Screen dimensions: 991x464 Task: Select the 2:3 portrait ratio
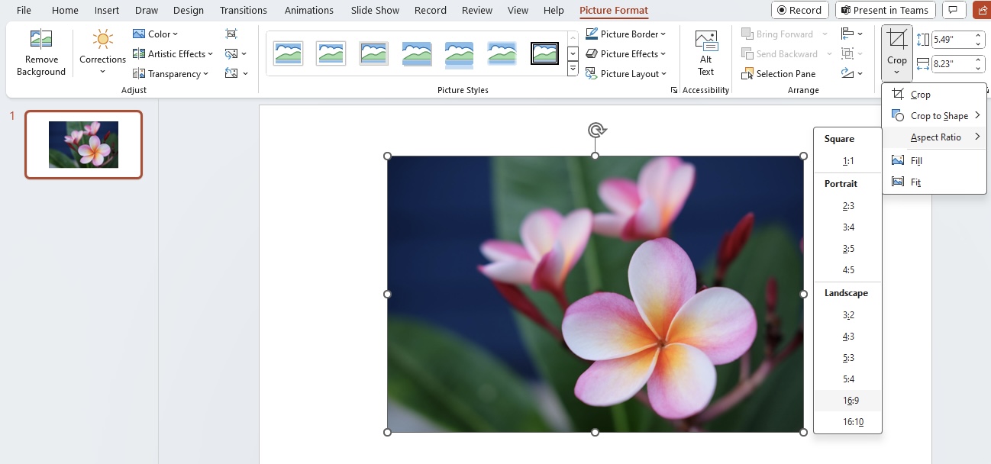point(848,206)
